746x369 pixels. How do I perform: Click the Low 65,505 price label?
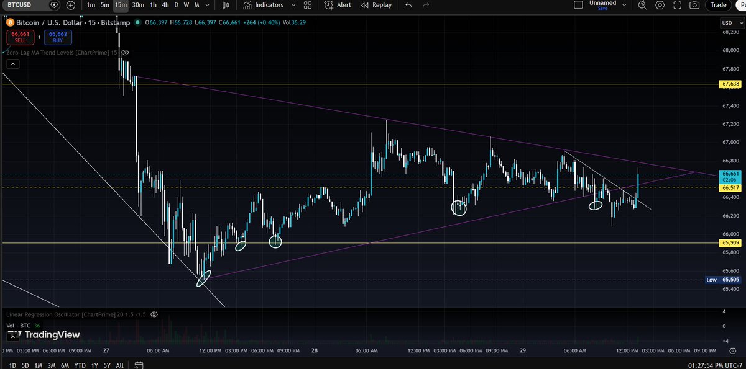click(724, 280)
